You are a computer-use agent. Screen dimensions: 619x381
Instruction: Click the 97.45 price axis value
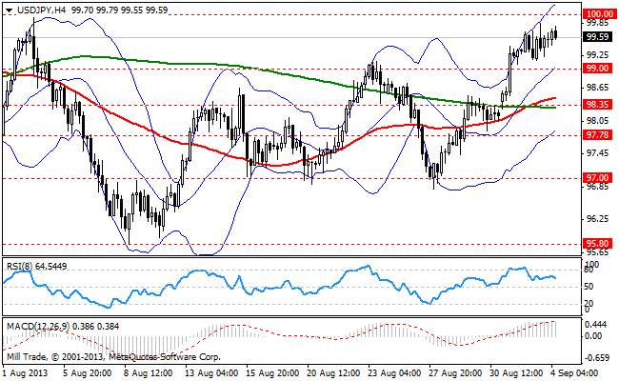click(x=597, y=153)
